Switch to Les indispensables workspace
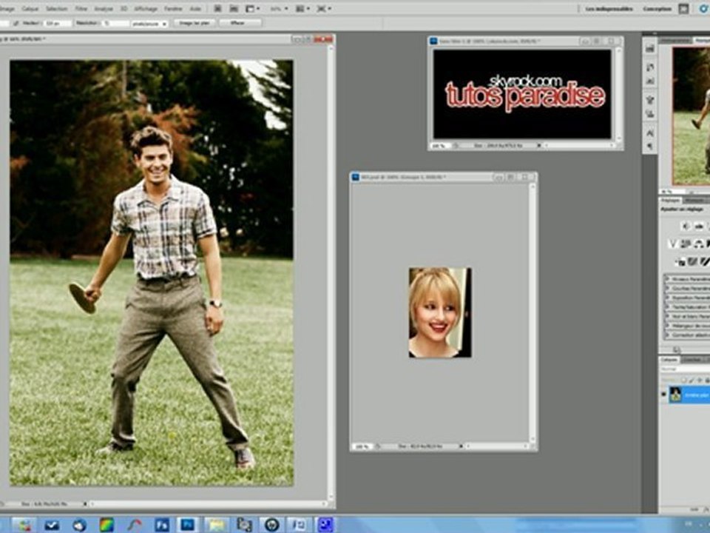The width and height of the screenshot is (710, 533). [x=609, y=9]
